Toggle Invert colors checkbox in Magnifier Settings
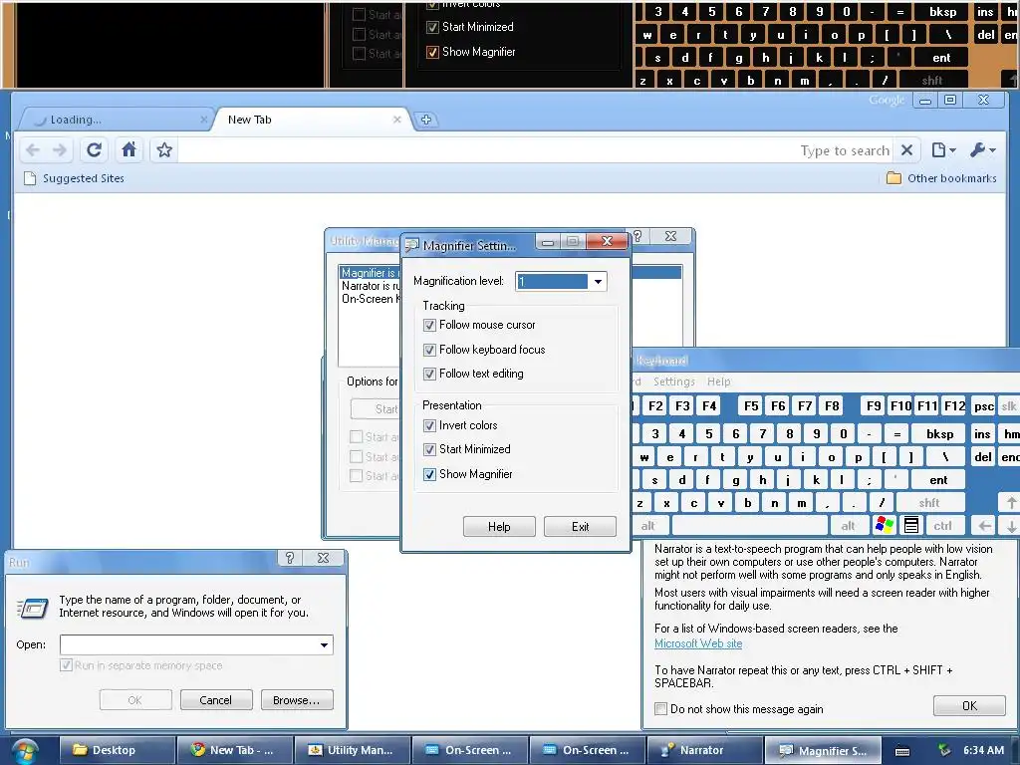 pos(429,425)
